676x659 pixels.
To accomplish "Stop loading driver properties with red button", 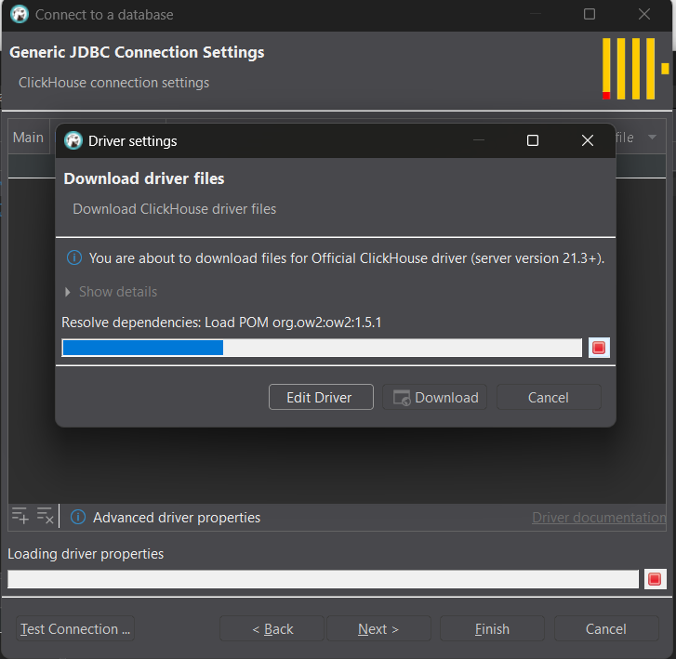I will click(655, 579).
